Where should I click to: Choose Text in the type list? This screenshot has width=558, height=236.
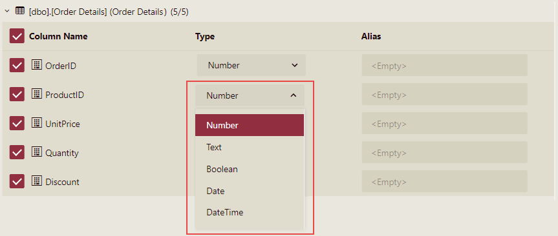click(x=250, y=147)
